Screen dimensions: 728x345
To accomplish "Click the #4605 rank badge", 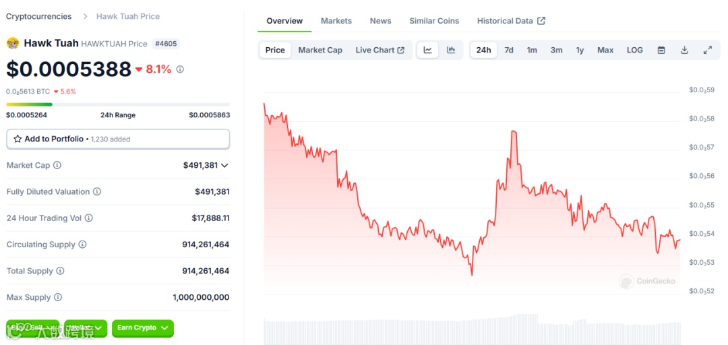I will [166, 44].
